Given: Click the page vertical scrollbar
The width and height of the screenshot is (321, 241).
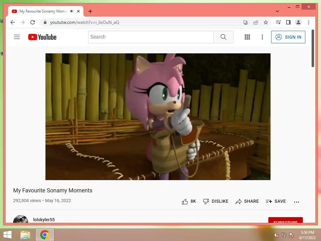Looking at the screenshot, I should [x=313, y=48].
